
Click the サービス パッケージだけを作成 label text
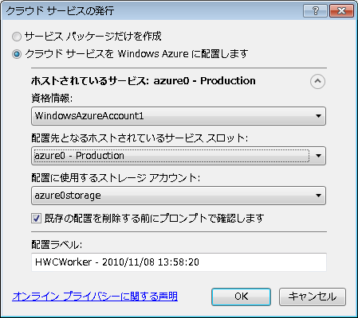(x=93, y=37)
